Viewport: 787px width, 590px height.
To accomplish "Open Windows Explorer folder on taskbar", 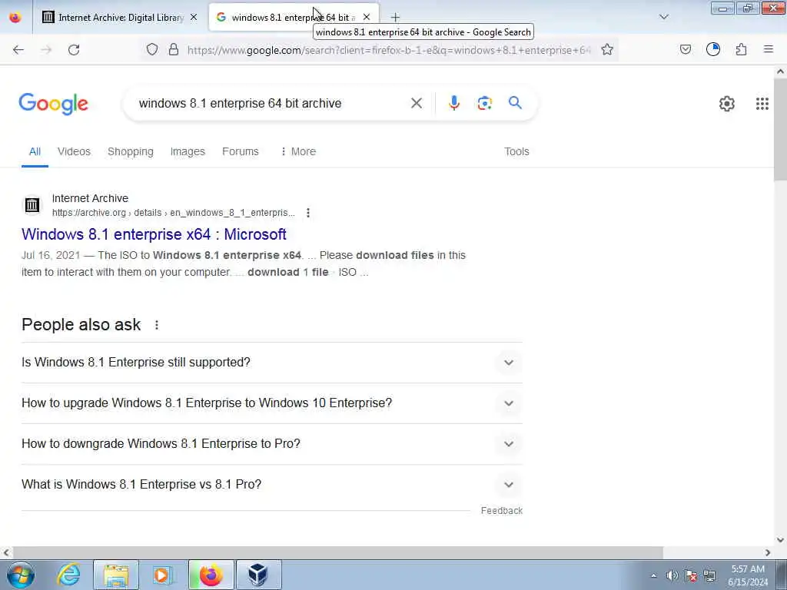I will tap(116, 575).
